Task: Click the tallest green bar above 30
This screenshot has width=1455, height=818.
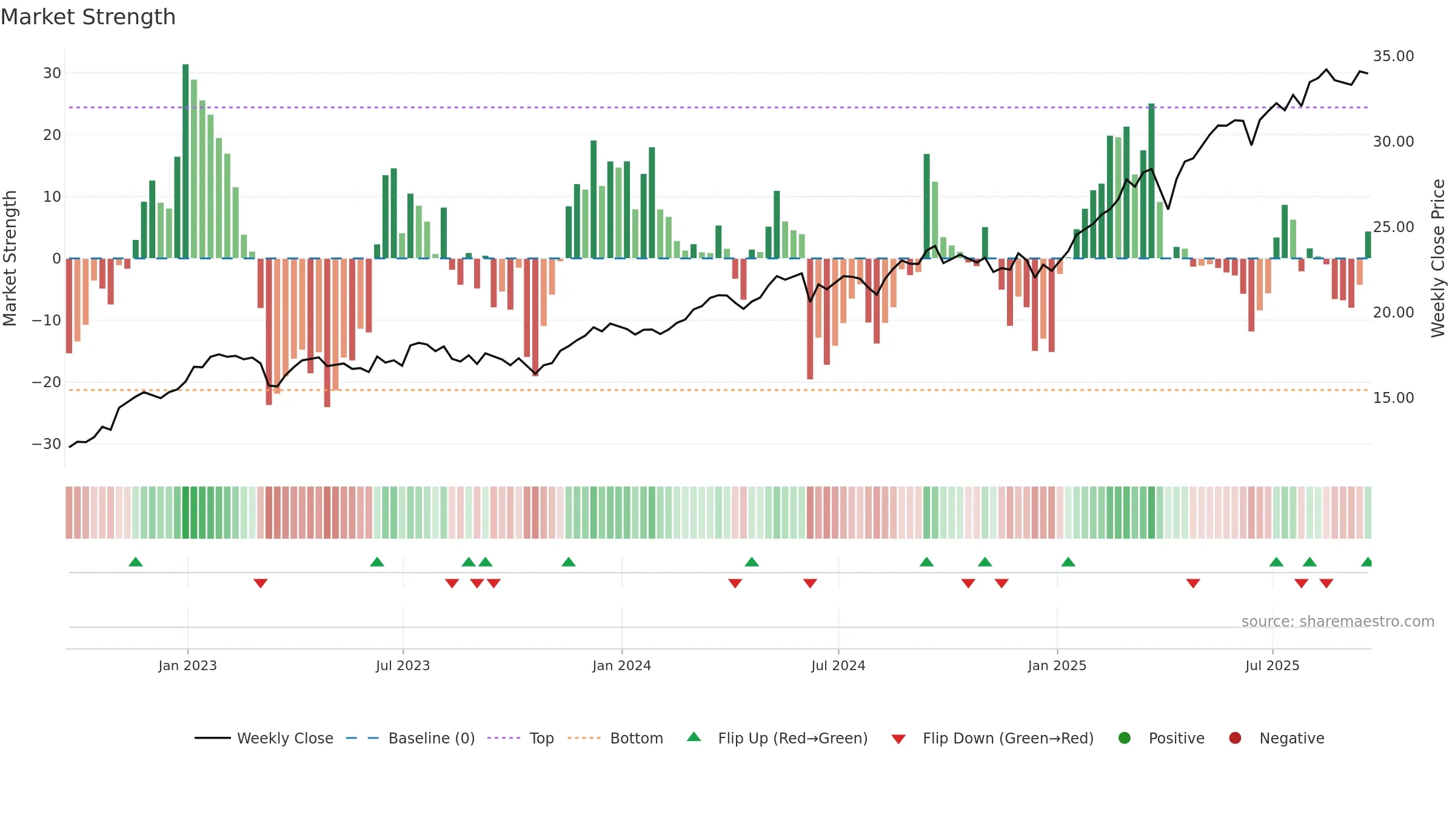Action: (186, 161)
